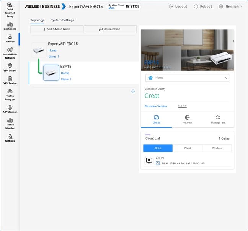Image resolution: width=248 pixels, height=231 pixels.
Task: Open the English language dropdown
Action: [x=230, y=7]
